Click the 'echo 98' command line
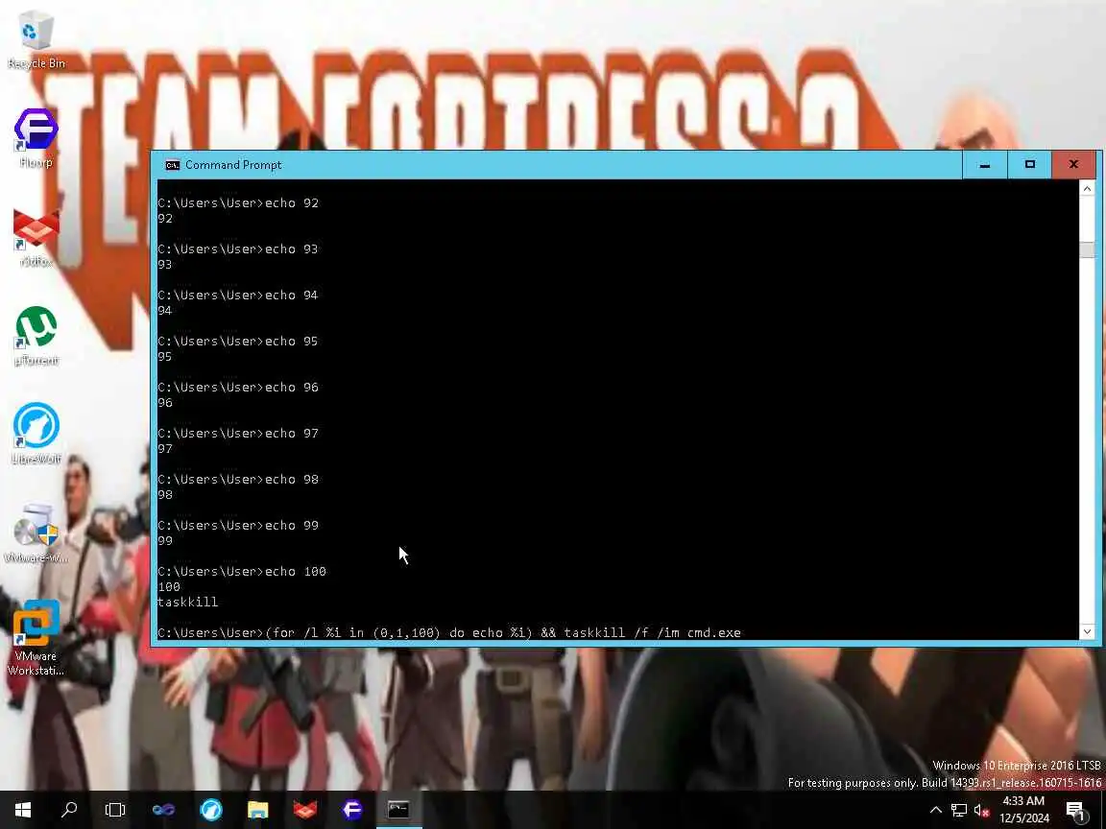Screen dimensions: 1106x829 tap(238, 480)
